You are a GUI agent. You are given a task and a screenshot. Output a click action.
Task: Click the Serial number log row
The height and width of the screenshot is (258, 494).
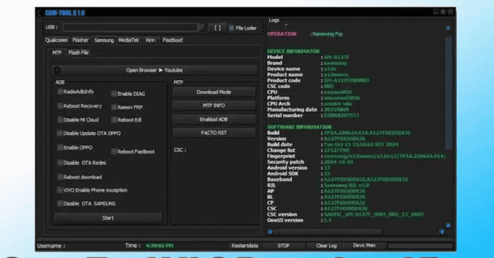pos(313,116)
